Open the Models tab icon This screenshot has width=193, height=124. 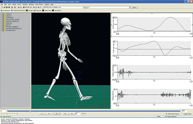coord(27,11)
